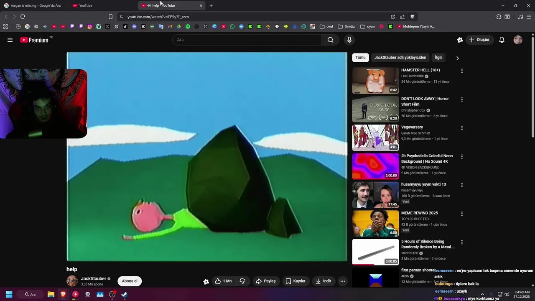Show more filter chips with the right arrow
The image size is (535, 301).
457,58
